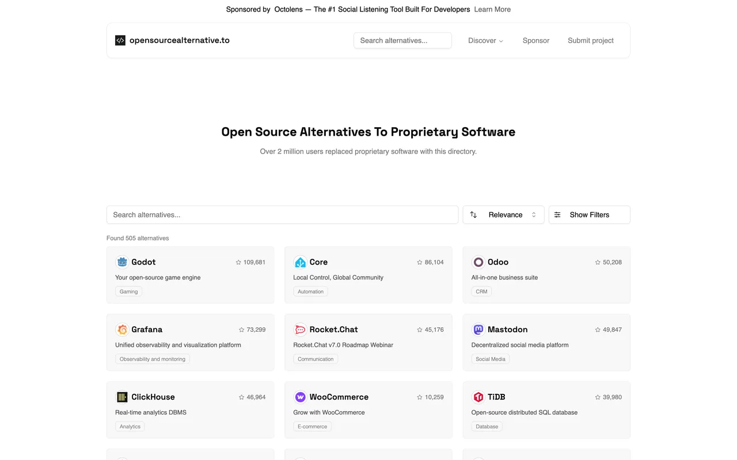Select the Social Media category tag

[491, 359]
